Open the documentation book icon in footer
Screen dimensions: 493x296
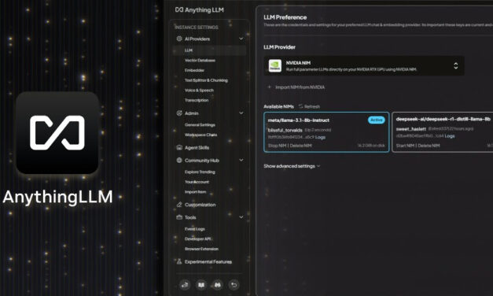tap(201, 285)
